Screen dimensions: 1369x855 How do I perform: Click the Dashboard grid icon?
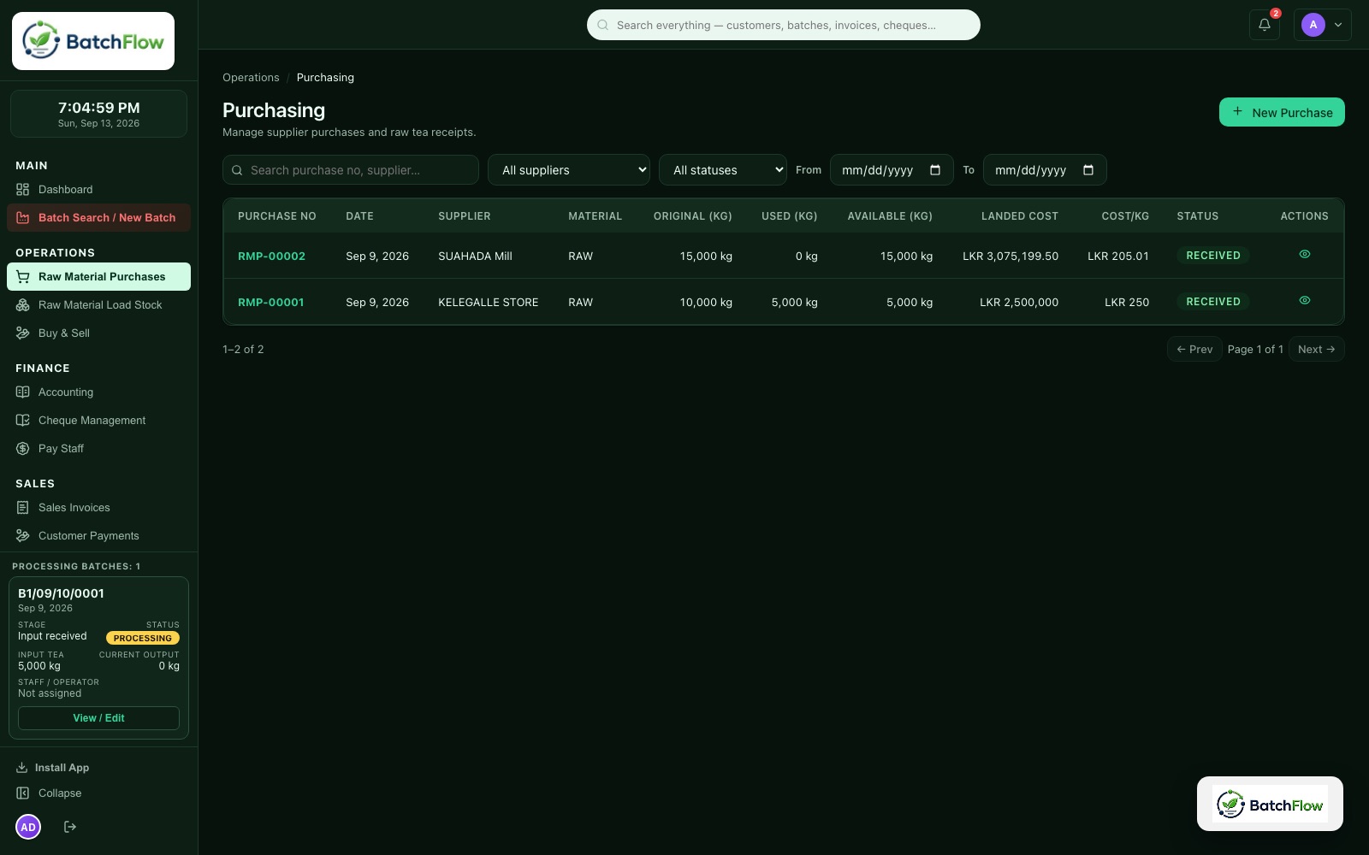(23, 190)
